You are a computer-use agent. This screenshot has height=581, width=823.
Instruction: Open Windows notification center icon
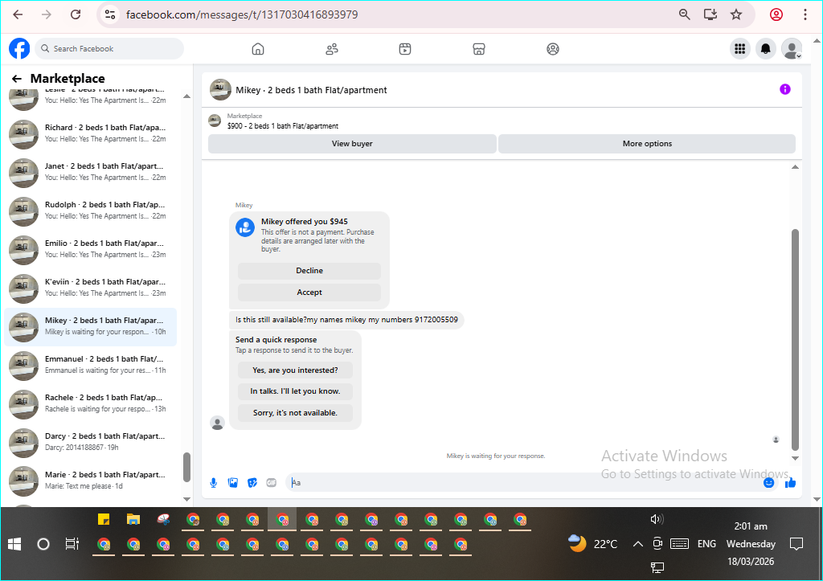[796, 544]
